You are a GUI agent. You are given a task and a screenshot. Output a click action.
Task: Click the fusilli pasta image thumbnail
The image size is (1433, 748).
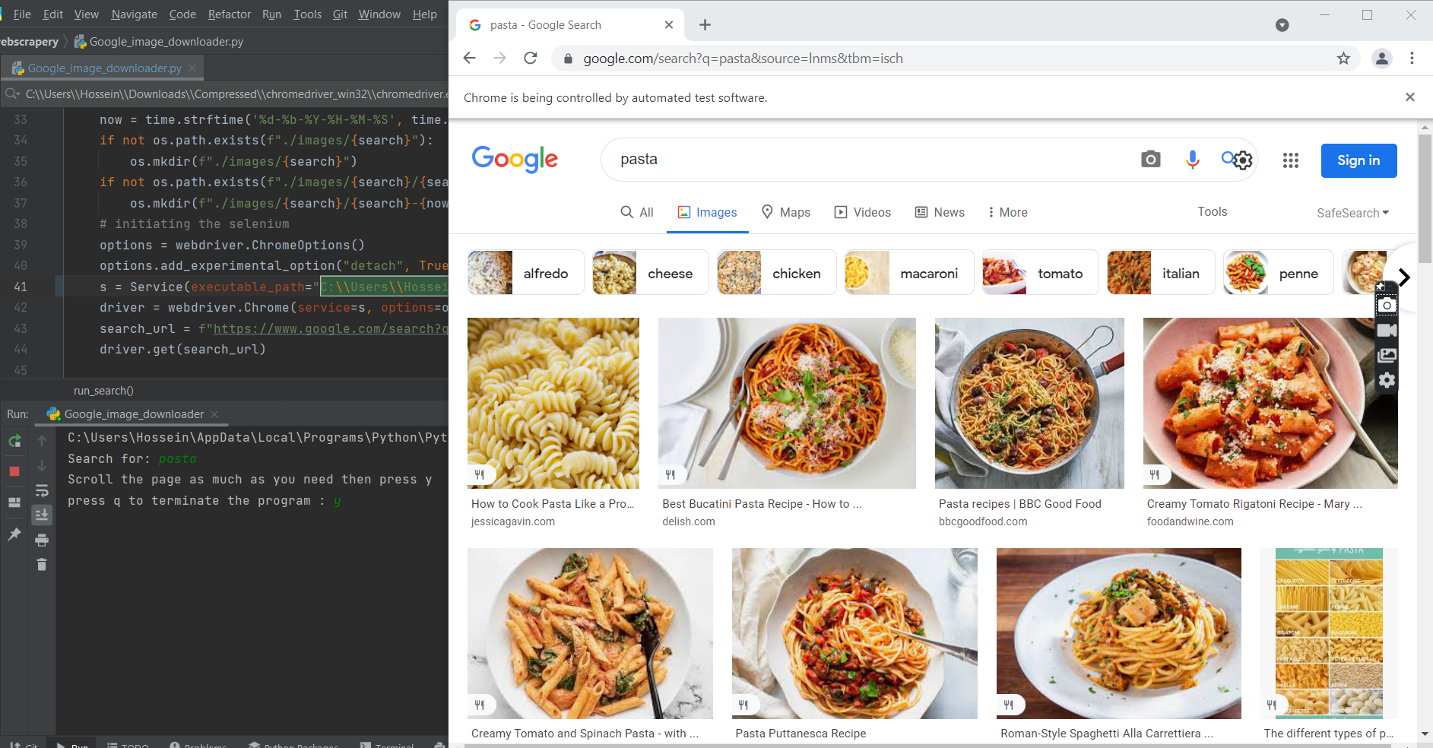click(x=553, y=403)
